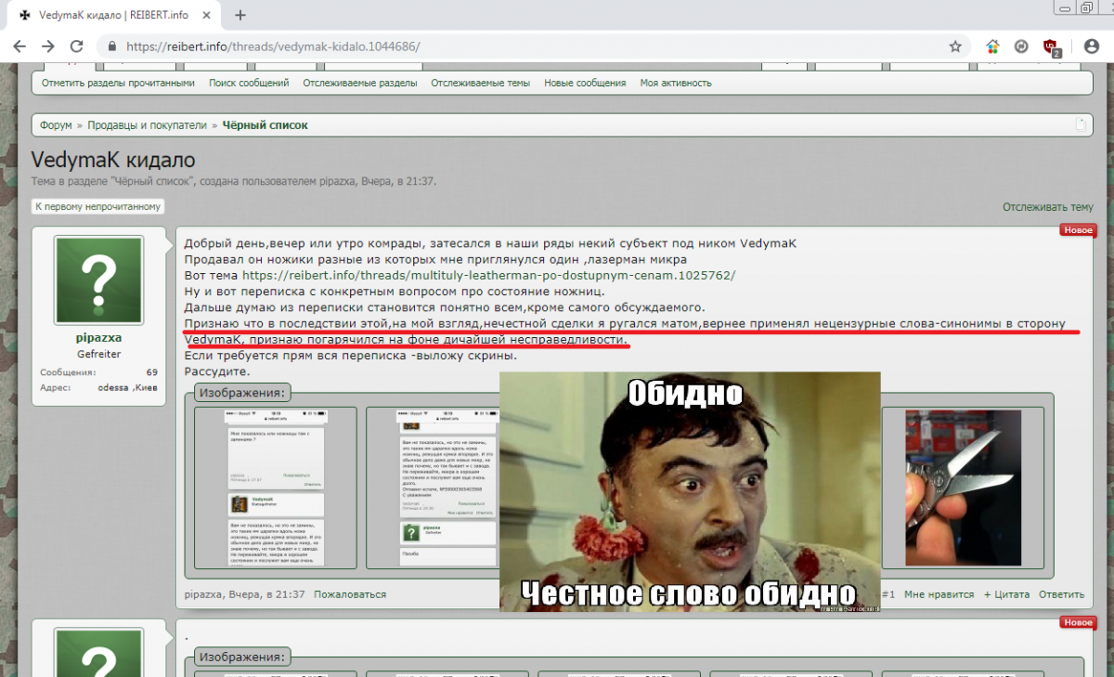Open 'Моя активность' menu item
Viewport: 1114px width, 677px height.
coord(676,83)
